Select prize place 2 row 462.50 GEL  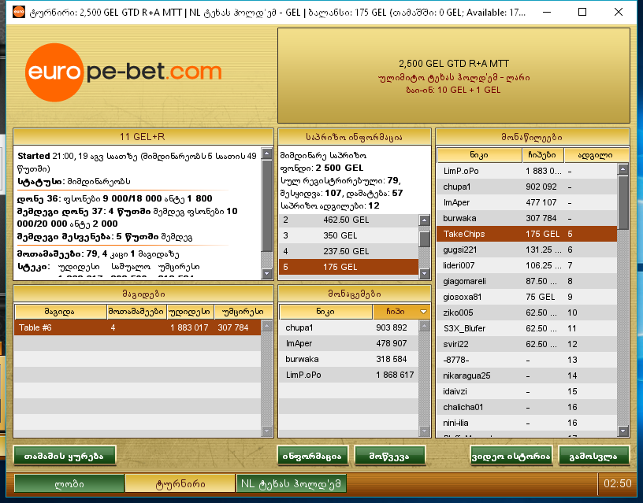point(348,220)
